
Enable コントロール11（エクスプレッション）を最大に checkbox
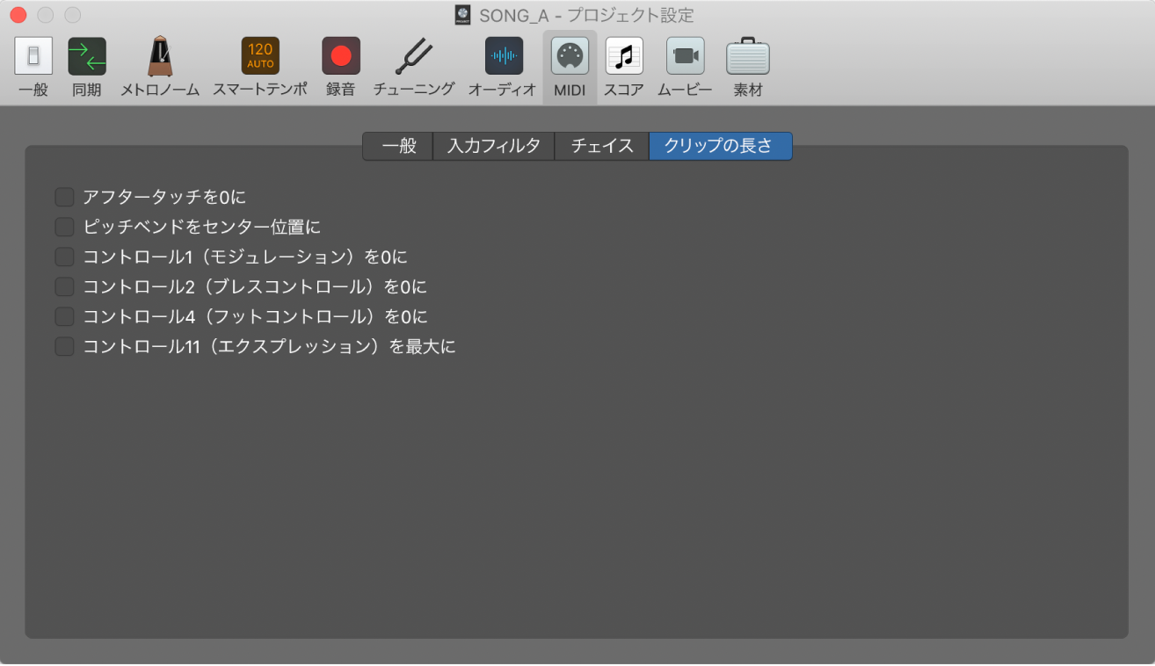(63, 346)
